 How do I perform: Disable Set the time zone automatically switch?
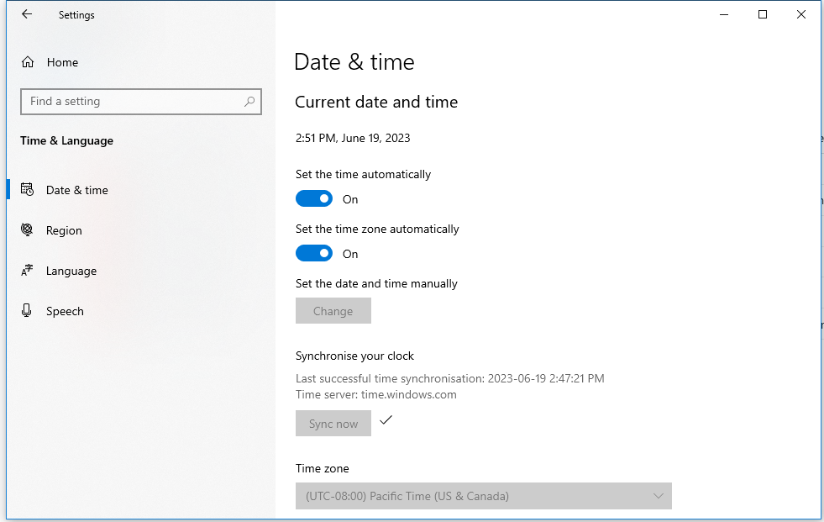pos(314,254)
